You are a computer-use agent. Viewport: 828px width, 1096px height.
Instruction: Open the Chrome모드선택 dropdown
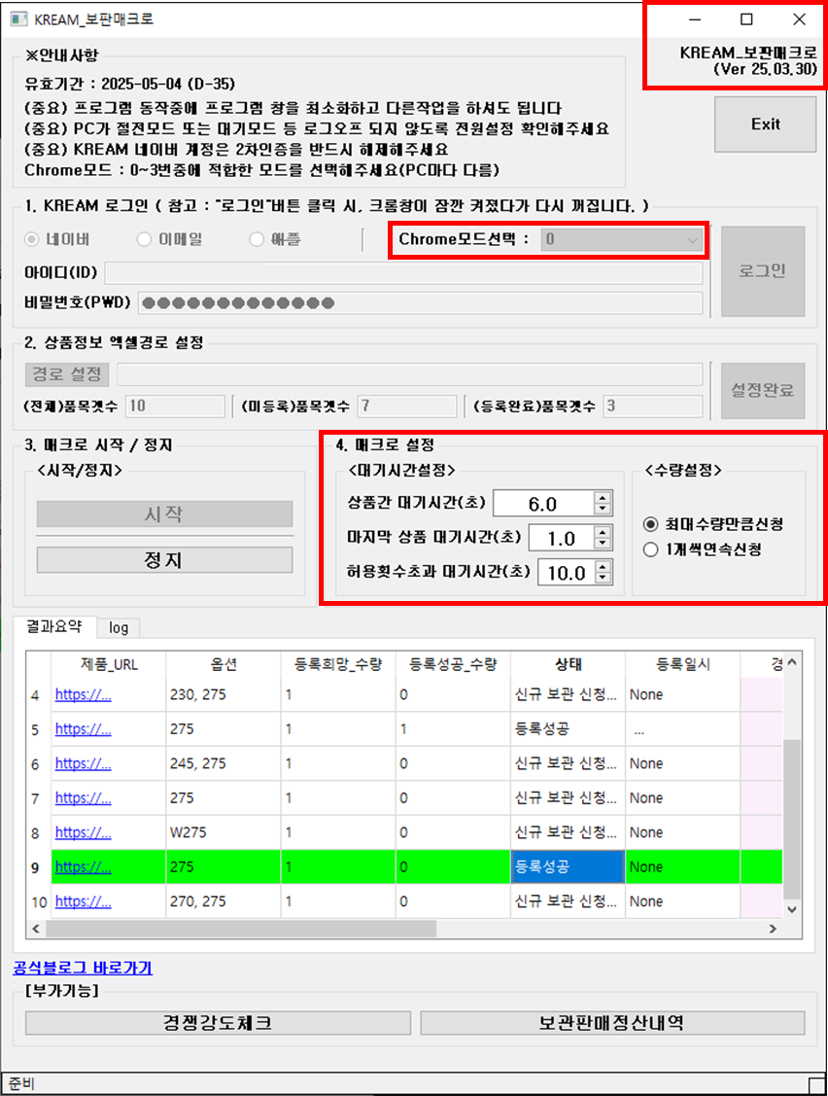[621, 240]
